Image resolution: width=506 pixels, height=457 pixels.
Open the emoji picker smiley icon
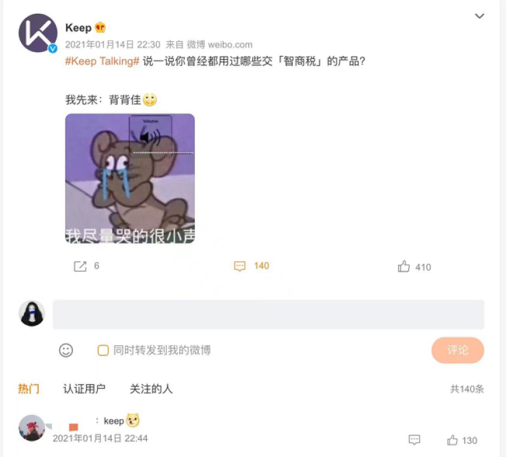[66, 350]
